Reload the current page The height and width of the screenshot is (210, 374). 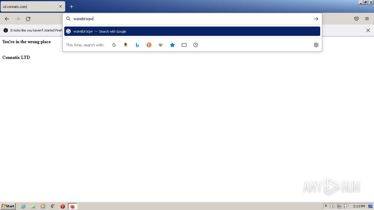[x=28, y=19]
